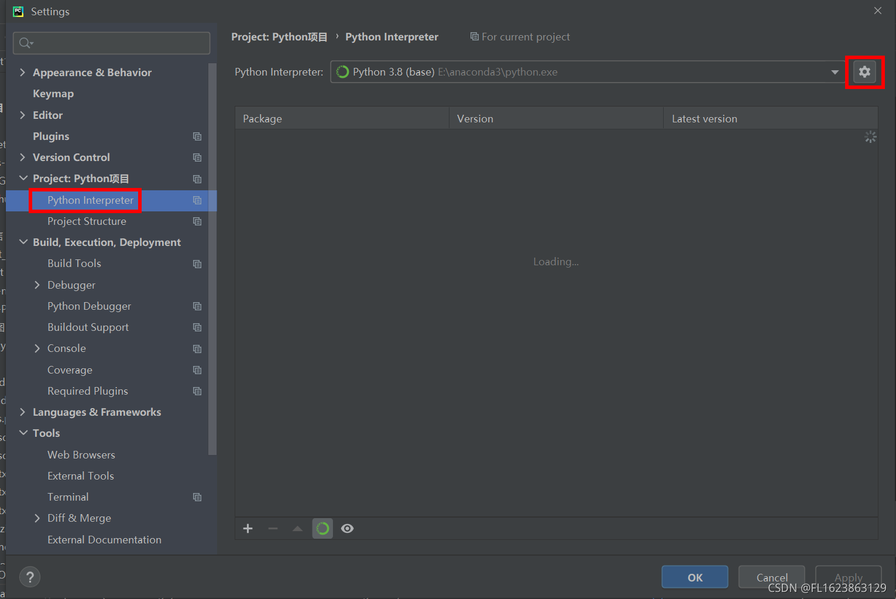This screenshot has width=896, height=599.
Task: Expand Languages & Frameworks section
Action: click(x=22, y=412)
